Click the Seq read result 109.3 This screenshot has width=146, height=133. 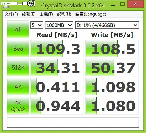coord(57,48)
